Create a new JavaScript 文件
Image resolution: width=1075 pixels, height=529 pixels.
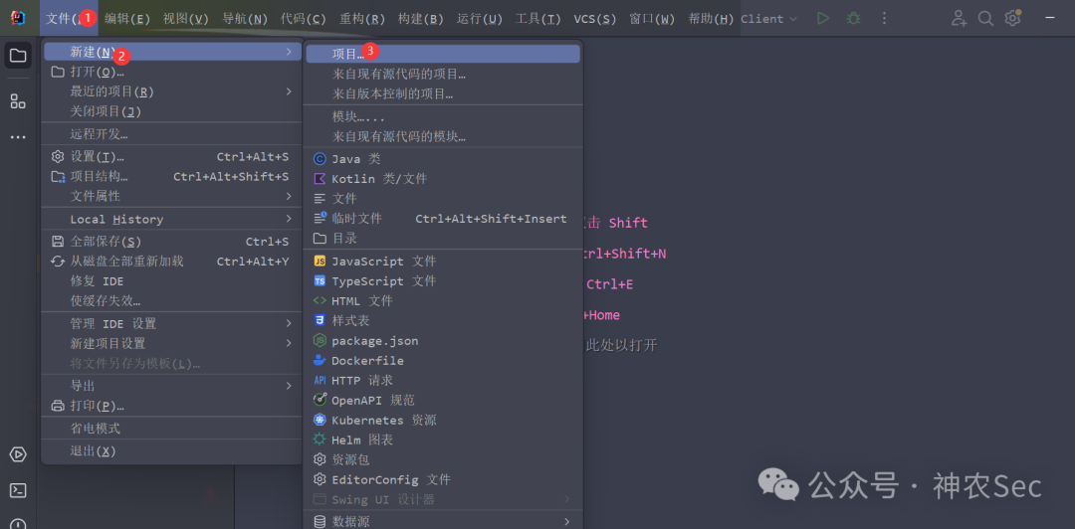(443, 262)
